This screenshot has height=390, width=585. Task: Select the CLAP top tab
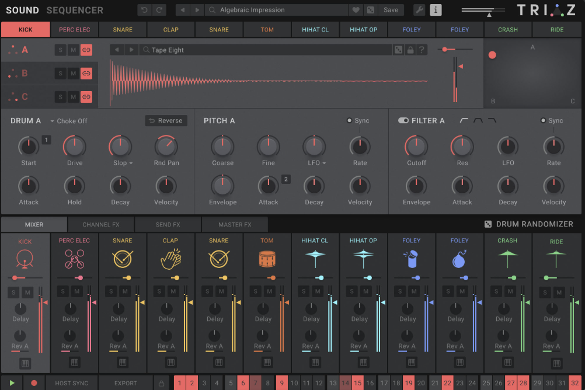(x=171, y=29)
